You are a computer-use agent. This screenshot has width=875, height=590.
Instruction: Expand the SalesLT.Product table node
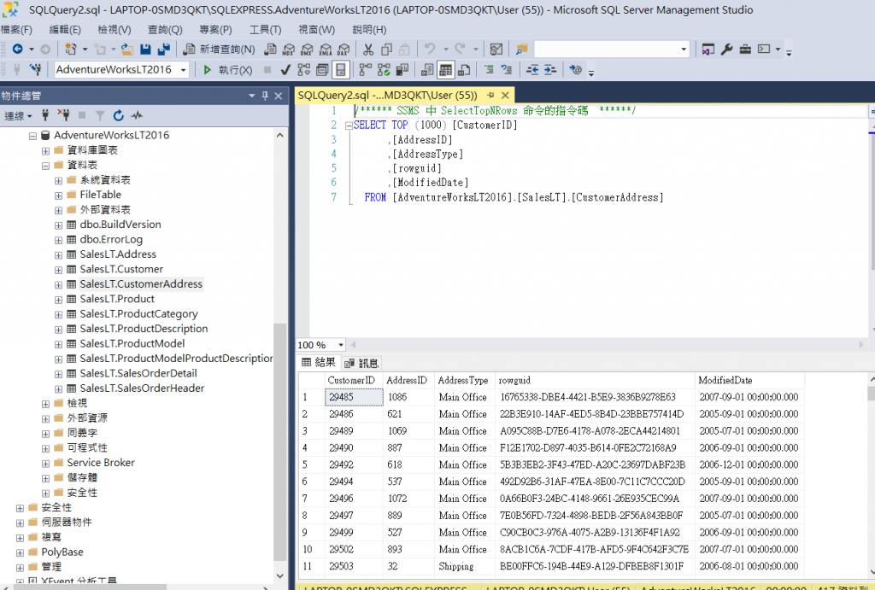pyautogui.click(x=59, y=300)
